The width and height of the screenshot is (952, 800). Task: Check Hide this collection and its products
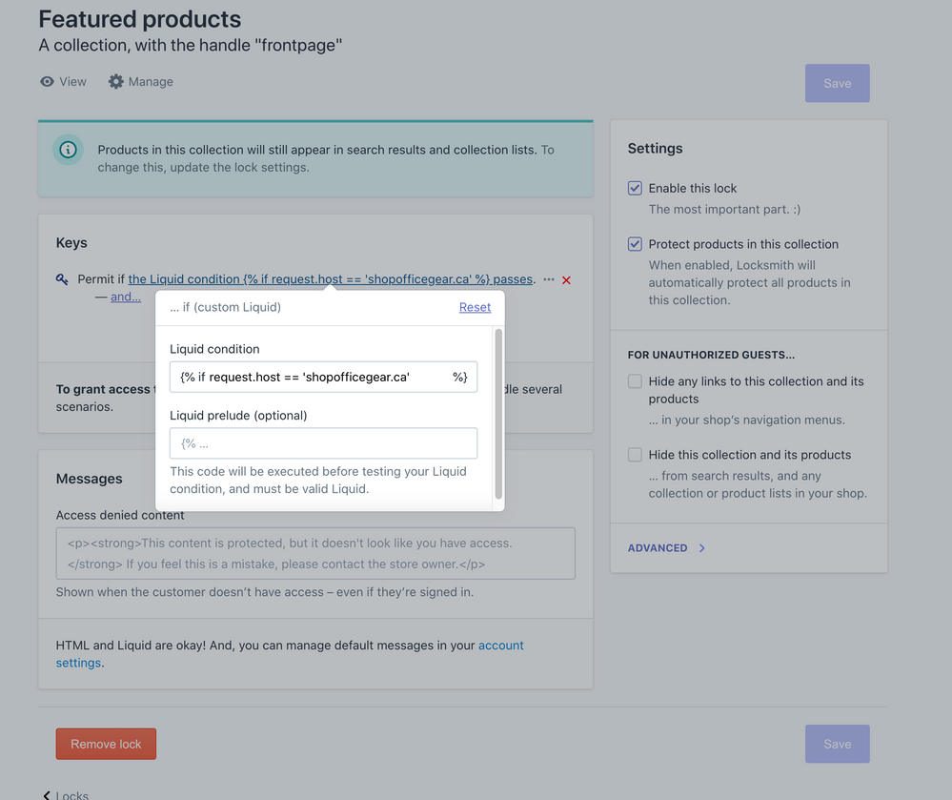point(635,455)
